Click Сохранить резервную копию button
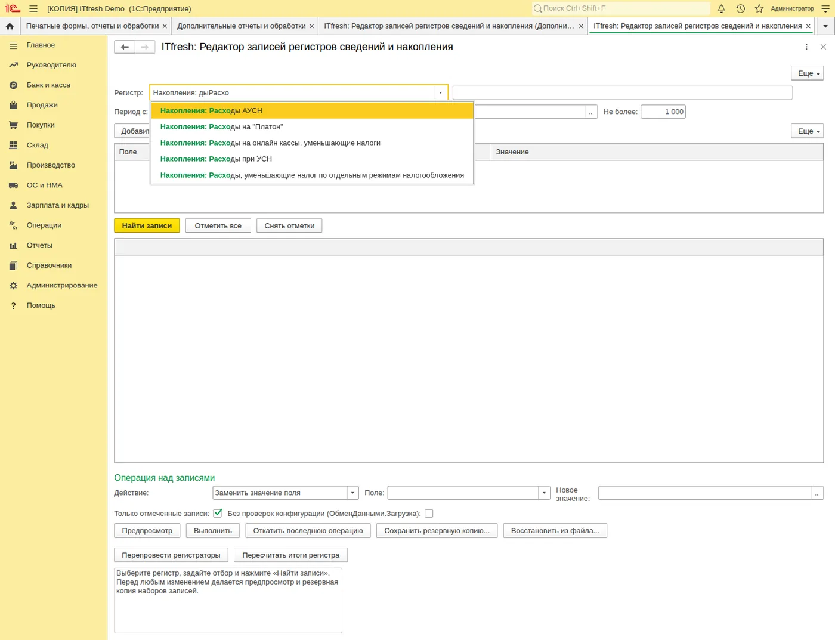This screenshot has width=835, height=640. (x=437, y=531)
